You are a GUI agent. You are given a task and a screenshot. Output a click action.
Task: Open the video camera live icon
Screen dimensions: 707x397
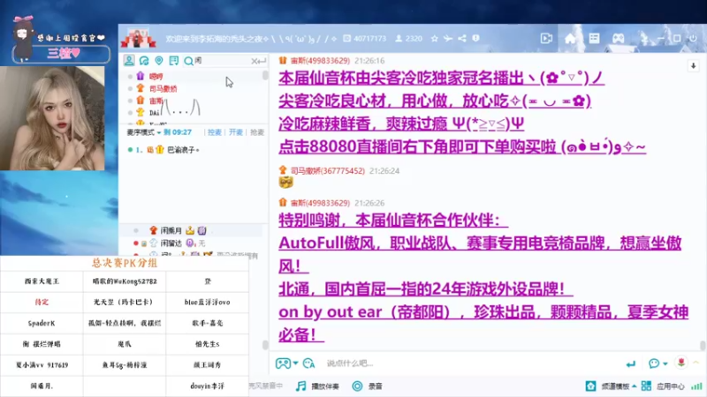pyautogui.click(x=546, y=39)
